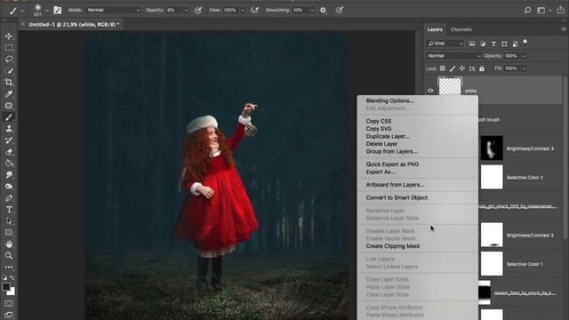Open the layer Opacity dropdown arrow
The width and height of the screenshot is (569, 320).
524,56
